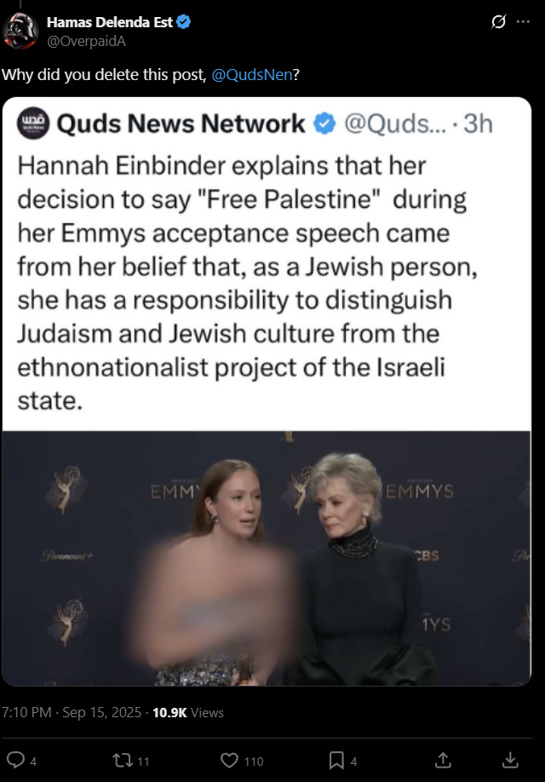Open the Emmys press room image
Image resolution: width=545 pixels, height=782 pixels.
tap(267, 558)
